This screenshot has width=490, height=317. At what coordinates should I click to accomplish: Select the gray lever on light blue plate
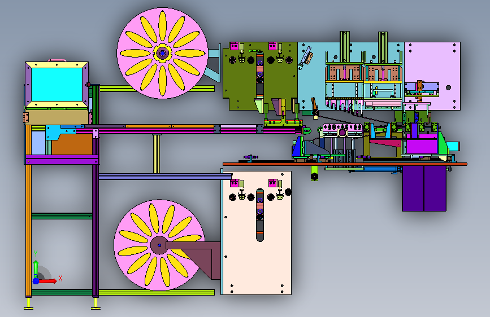[x=305, y=58]
